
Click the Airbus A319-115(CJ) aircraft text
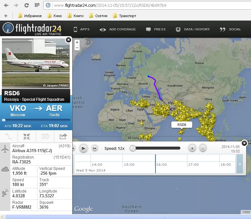point(32,151)
